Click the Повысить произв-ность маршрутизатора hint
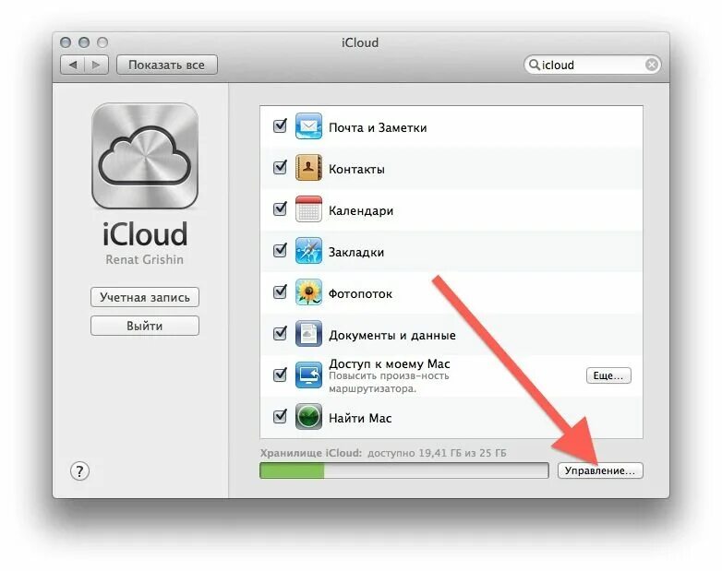The width and height of the screenshot is (722, 571). point(389,382)
